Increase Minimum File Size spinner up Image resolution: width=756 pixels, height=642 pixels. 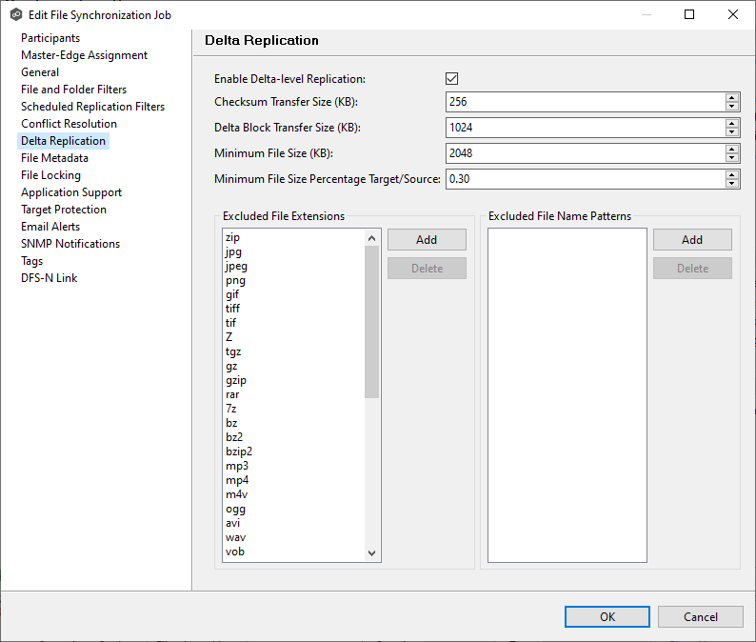(x=731, y=150)
